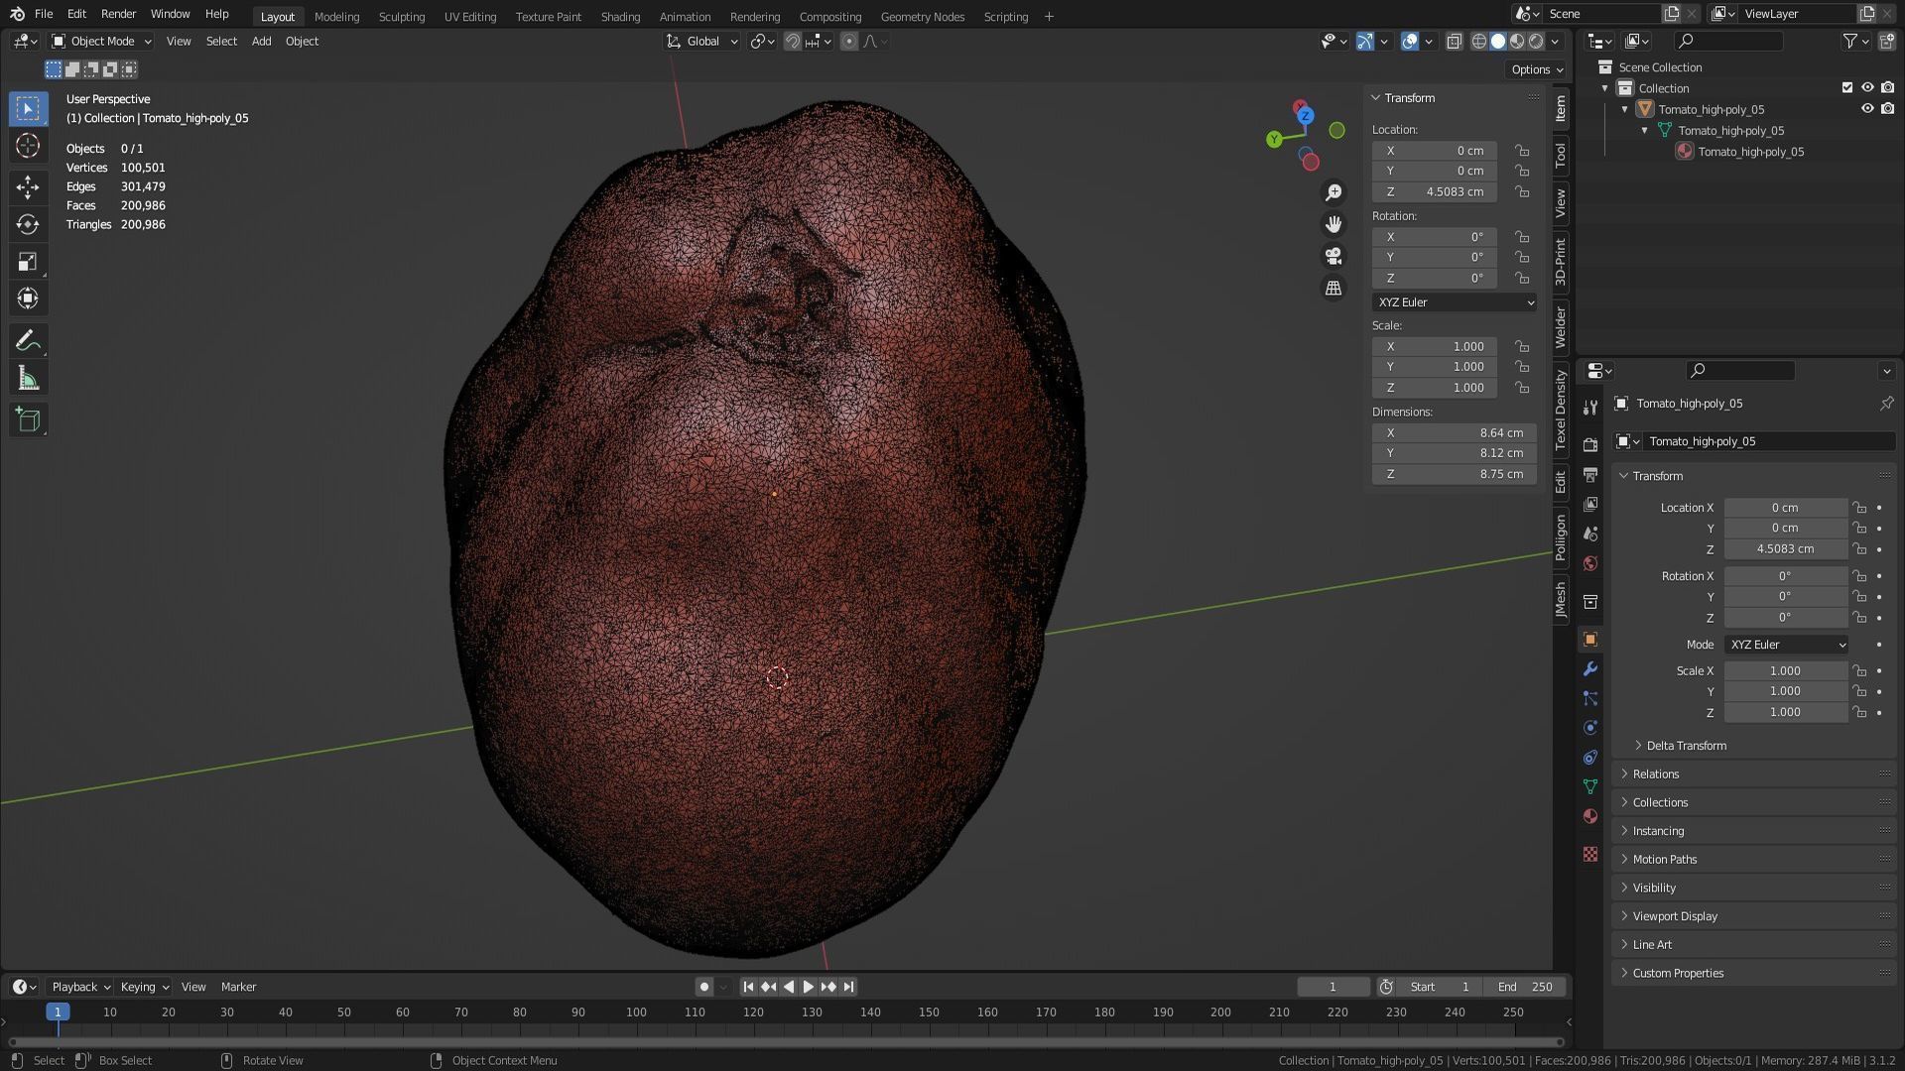Open the Playback popover
This screenshot has width=1905, height=1071.
pos(80,987)
